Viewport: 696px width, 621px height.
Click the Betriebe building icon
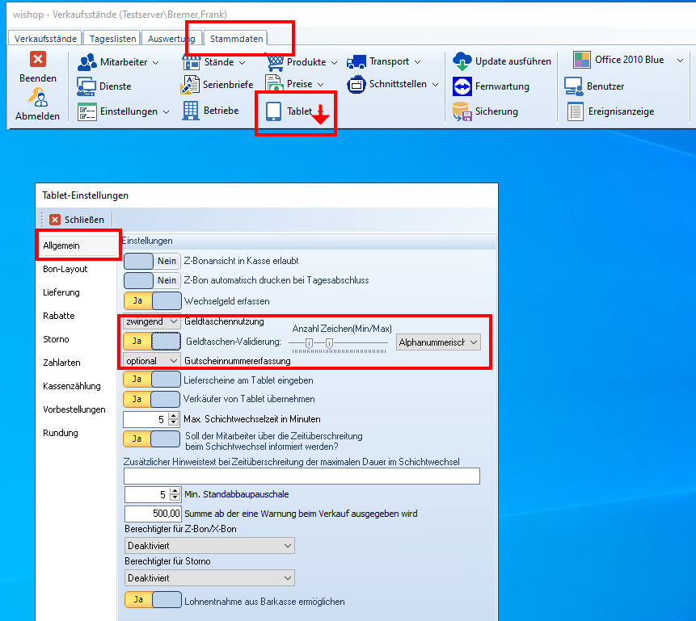pos(191,110)
